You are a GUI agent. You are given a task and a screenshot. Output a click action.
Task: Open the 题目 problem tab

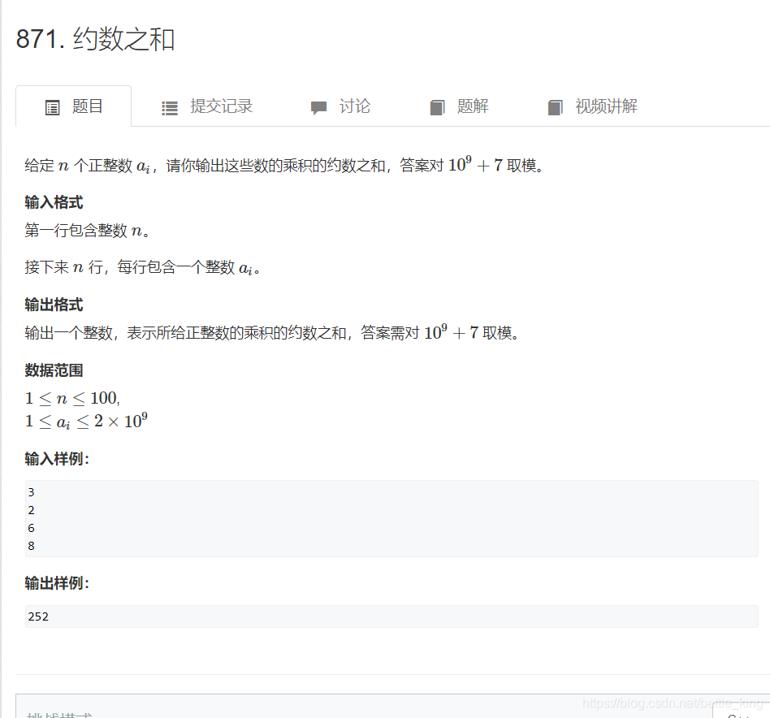click(x=74, y=106)
